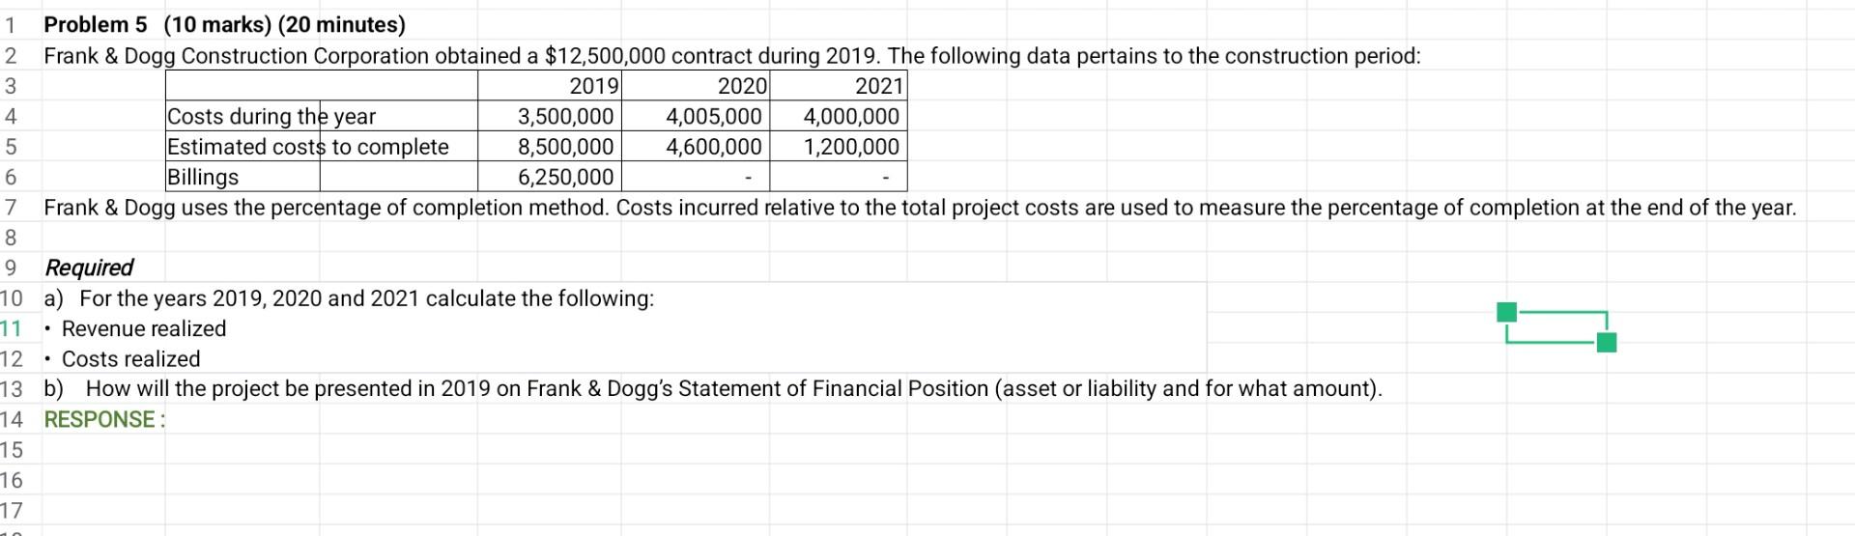Viewport: 1855px width, 536px height.
Task: Click the Estimated costs to complete label
Action: [308, 147]
